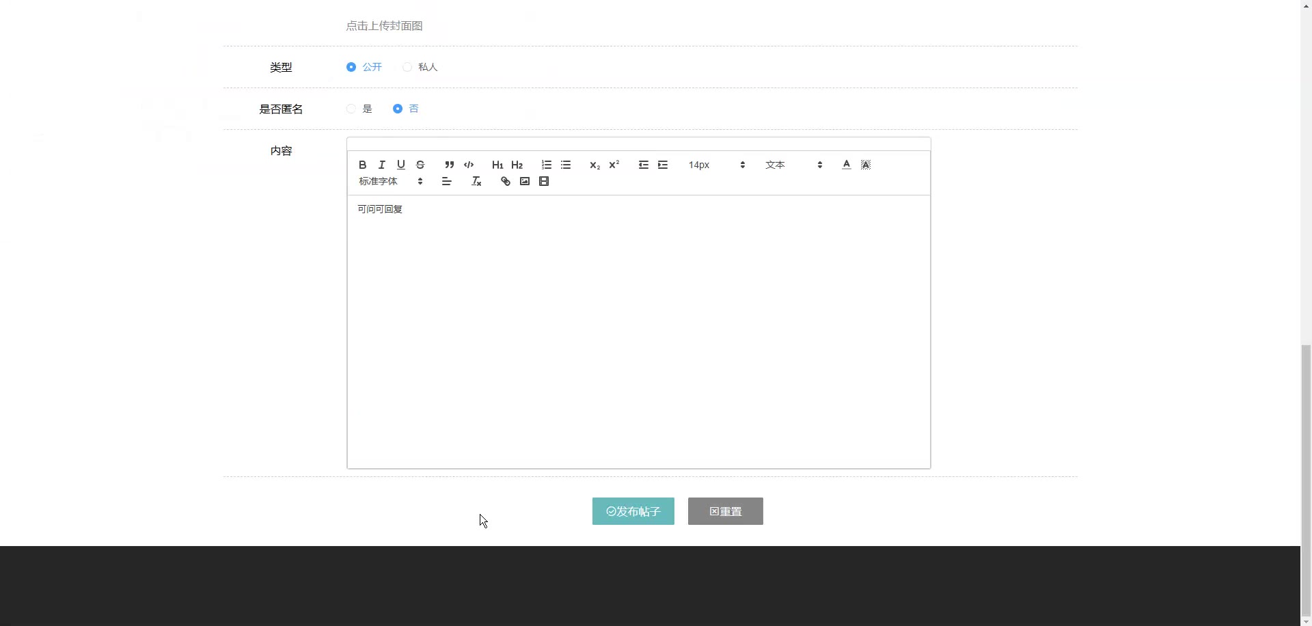Open the text alignment options
The image size is (1312, 626).
coord(447,181)
